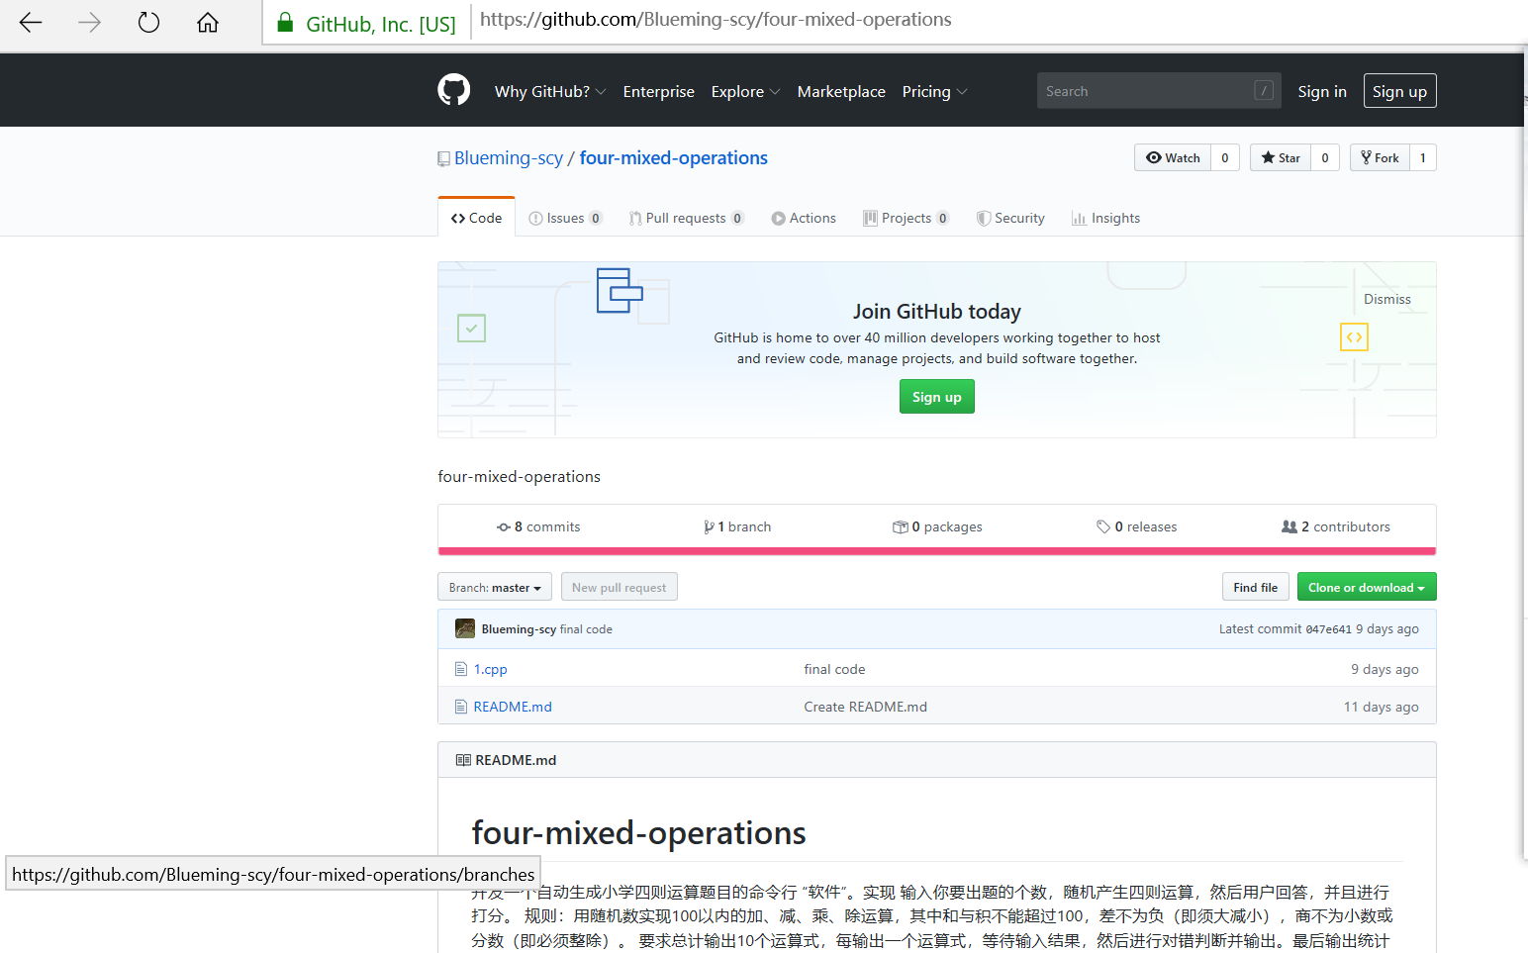
Task: Click the green Sign up button in banner
Action: click(x=937, y=397)
